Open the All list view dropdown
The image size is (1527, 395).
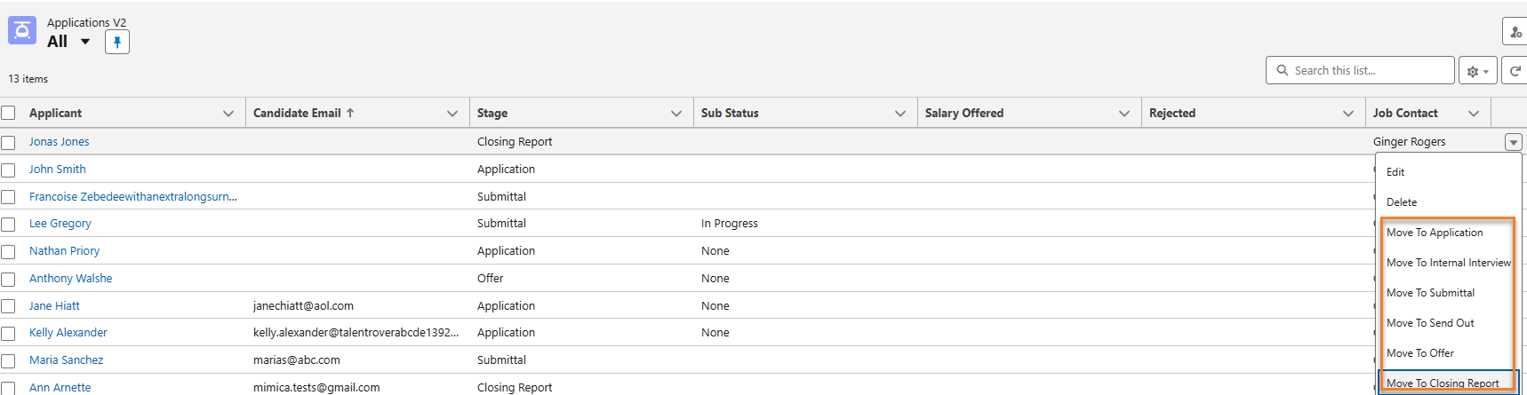[x=85, y=42]
